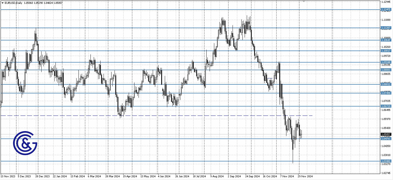Open the chart context dropdown triangle
The image size is (393, 180).
(3, 3)
